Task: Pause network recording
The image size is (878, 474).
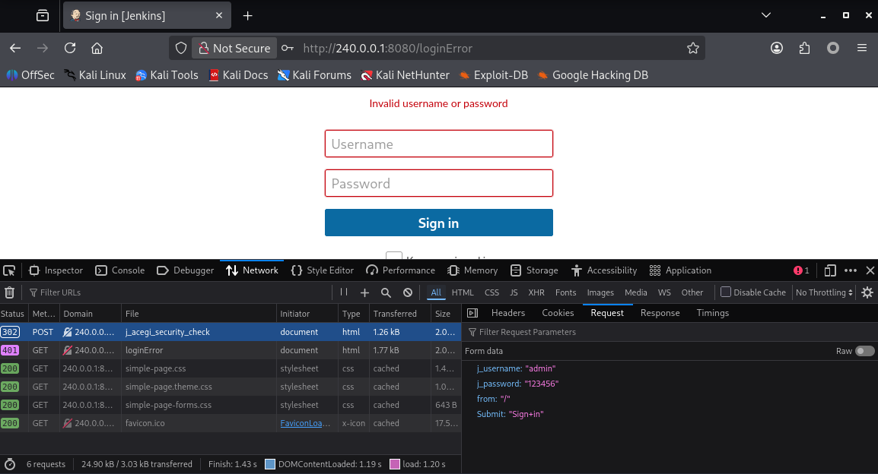Action: point(344,292)
